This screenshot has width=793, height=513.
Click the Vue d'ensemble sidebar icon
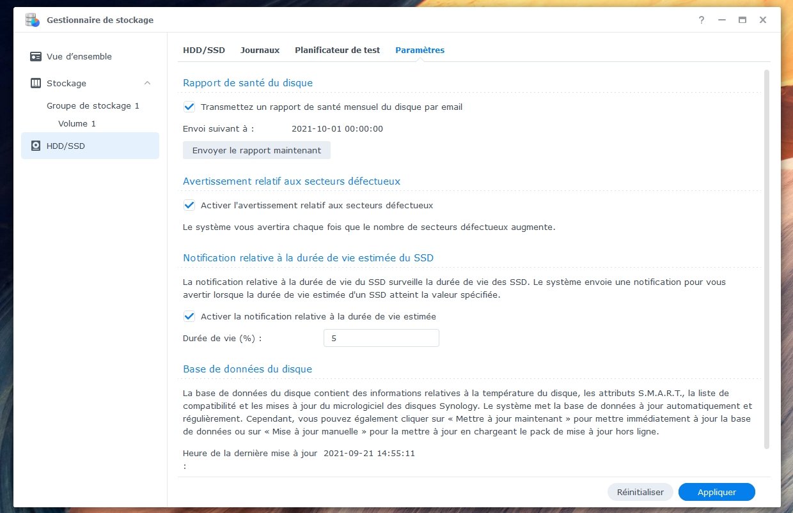[36, 57]
